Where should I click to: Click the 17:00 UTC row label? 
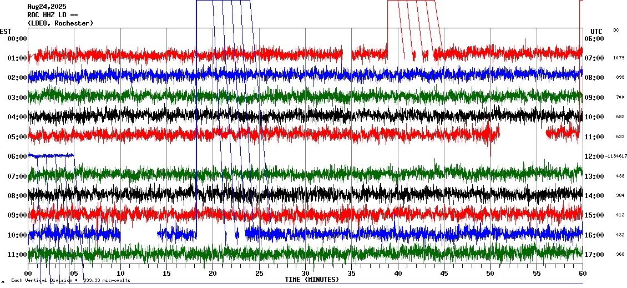tap(595, 255)
